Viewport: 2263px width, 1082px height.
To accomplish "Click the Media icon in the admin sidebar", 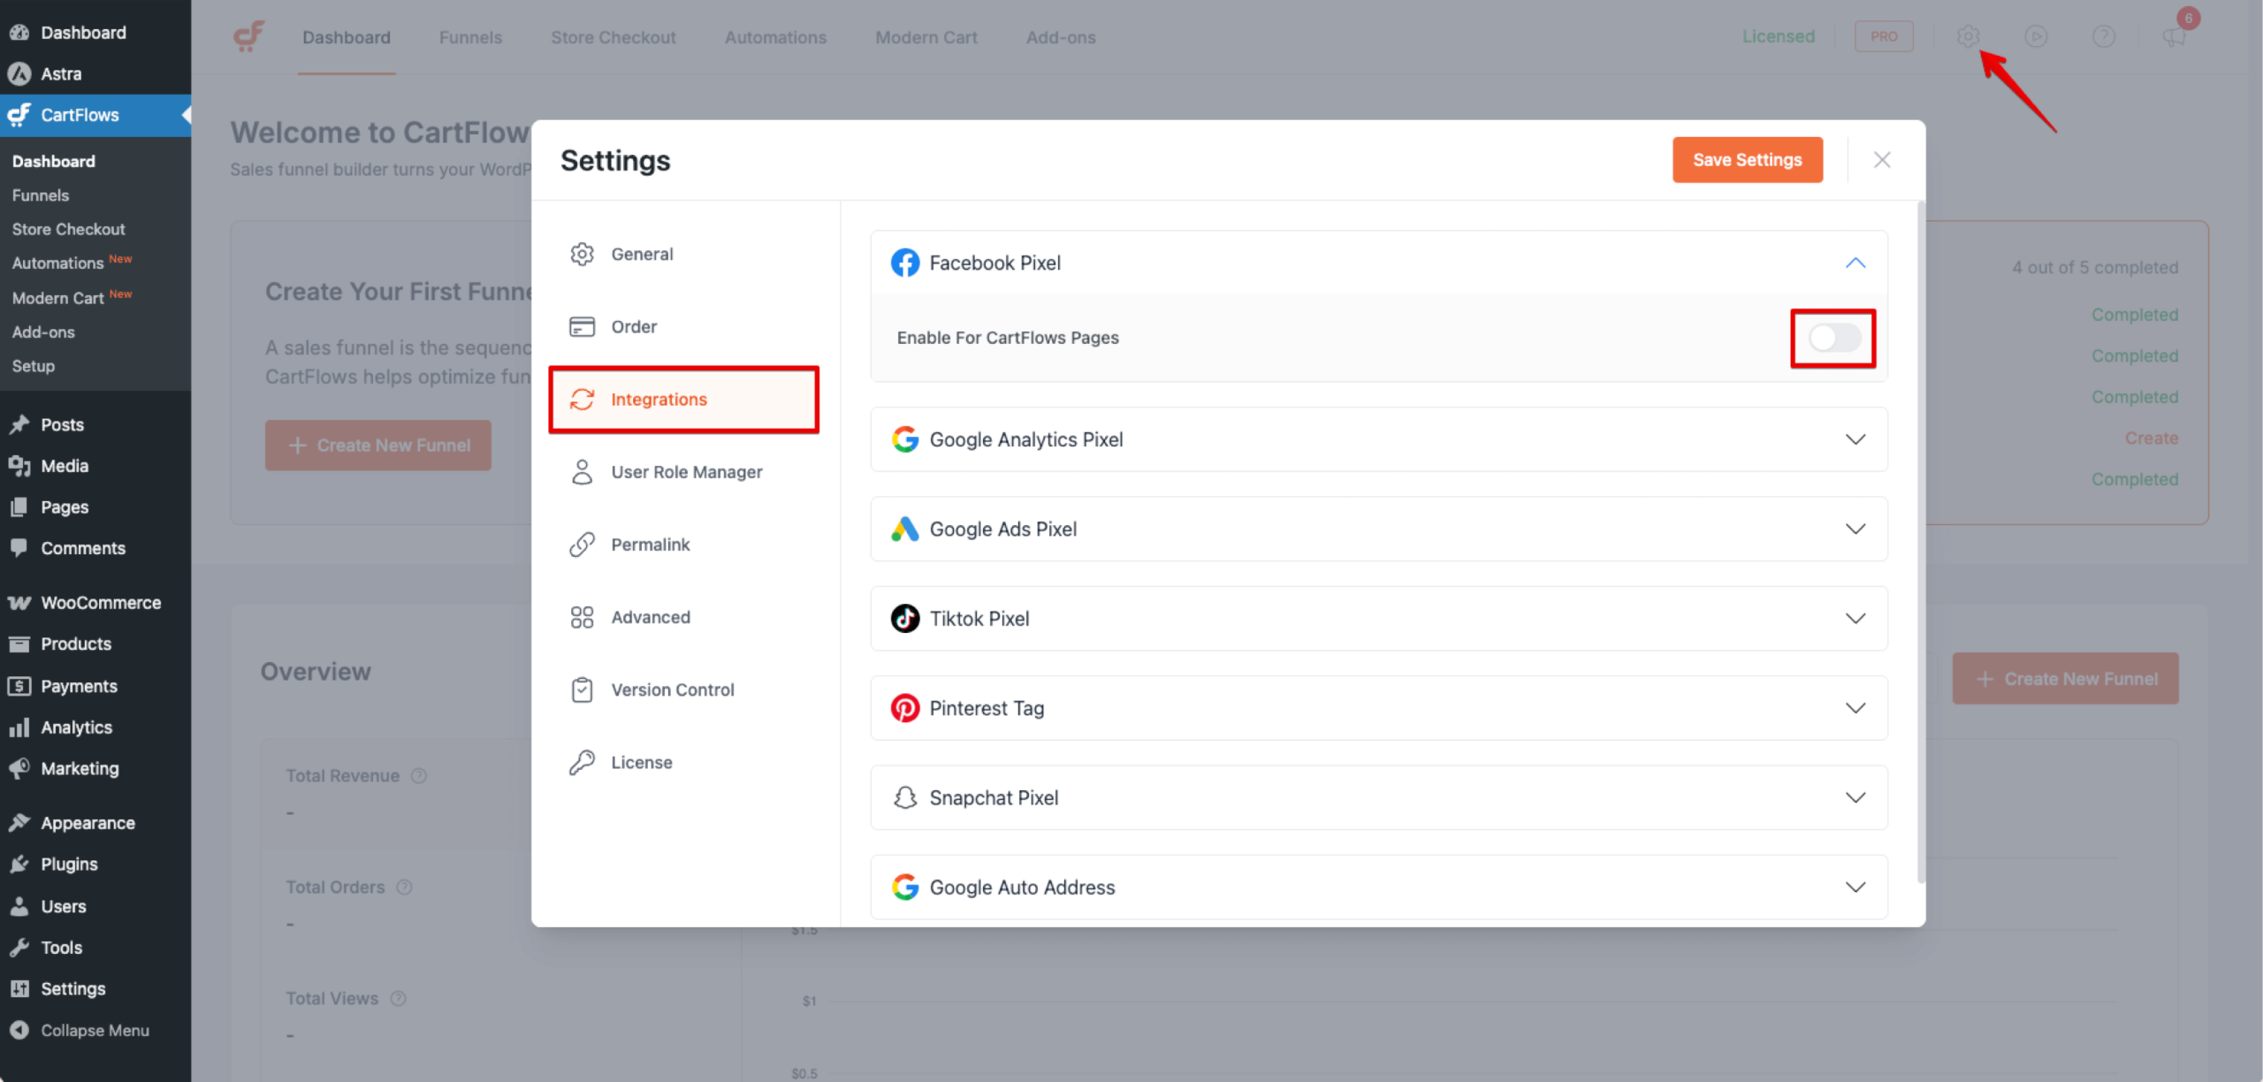I will (x=19, y=466).
